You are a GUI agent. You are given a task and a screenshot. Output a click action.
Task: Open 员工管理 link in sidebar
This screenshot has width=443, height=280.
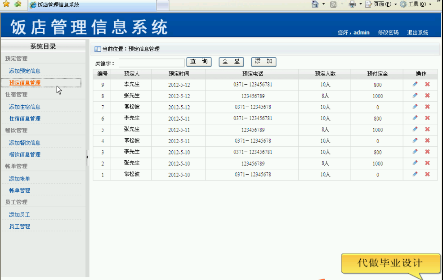[19, 226]
